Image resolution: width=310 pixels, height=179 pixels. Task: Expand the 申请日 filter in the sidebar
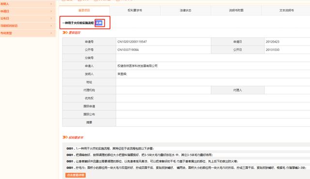click(28, 11)
